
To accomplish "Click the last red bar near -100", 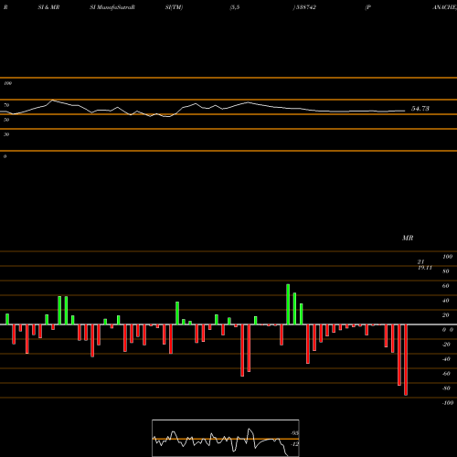I will point(406,360).
